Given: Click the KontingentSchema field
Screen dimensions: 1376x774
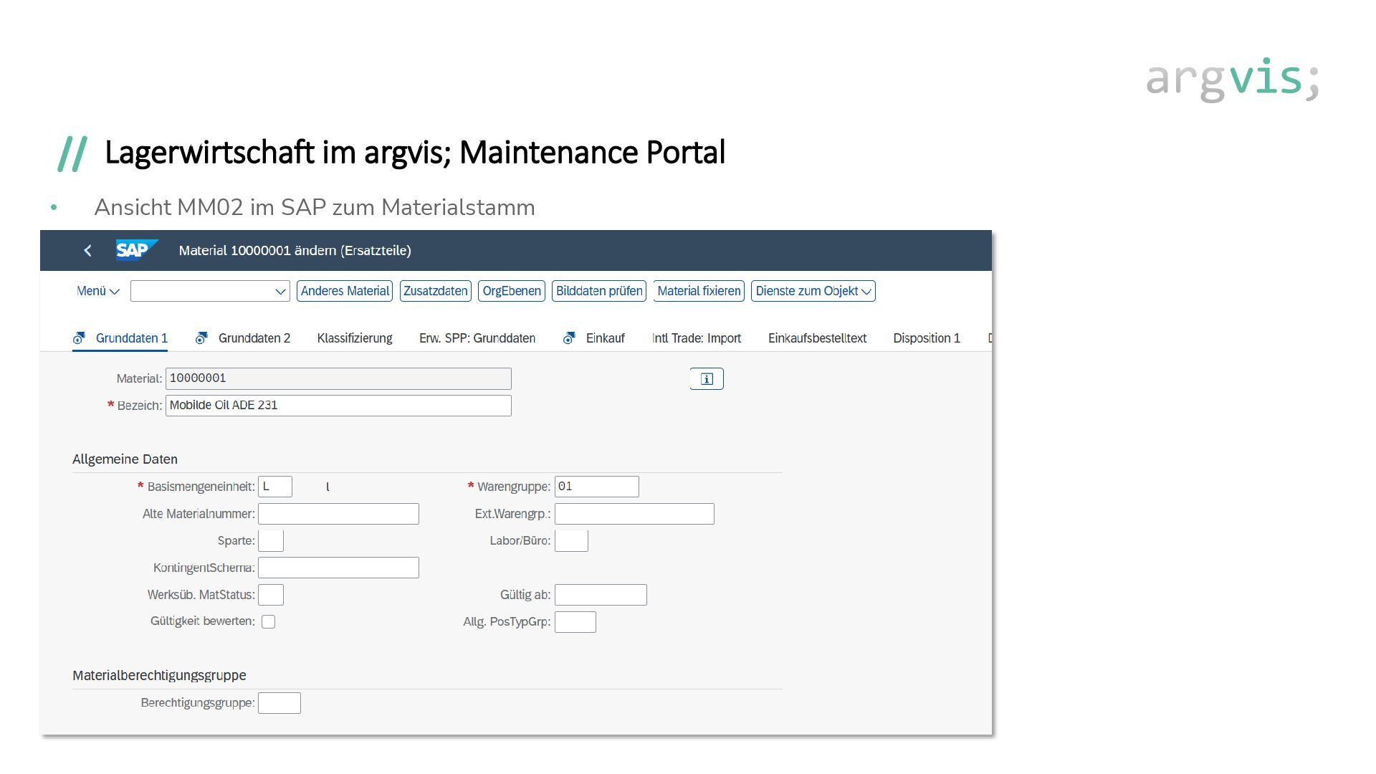Looking at the screenshot, I should (338, 568).
